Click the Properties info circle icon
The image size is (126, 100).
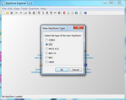[59, 13]
